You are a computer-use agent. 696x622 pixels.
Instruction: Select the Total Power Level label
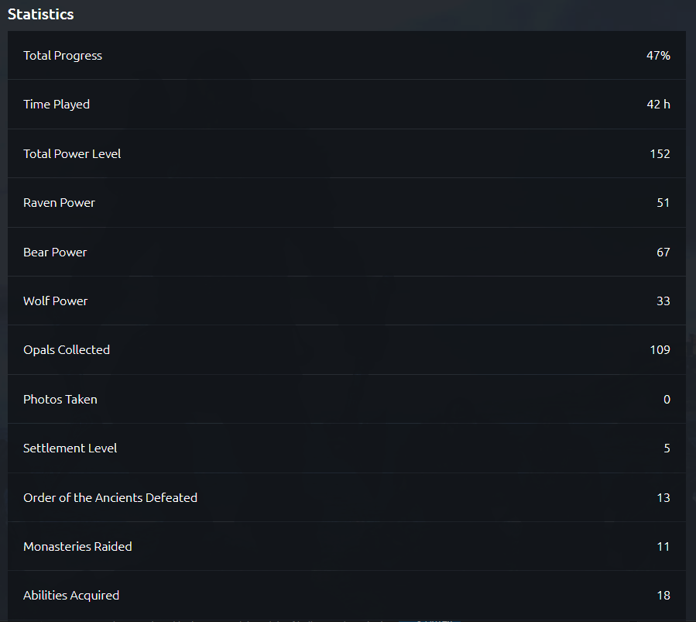point(72,153)
